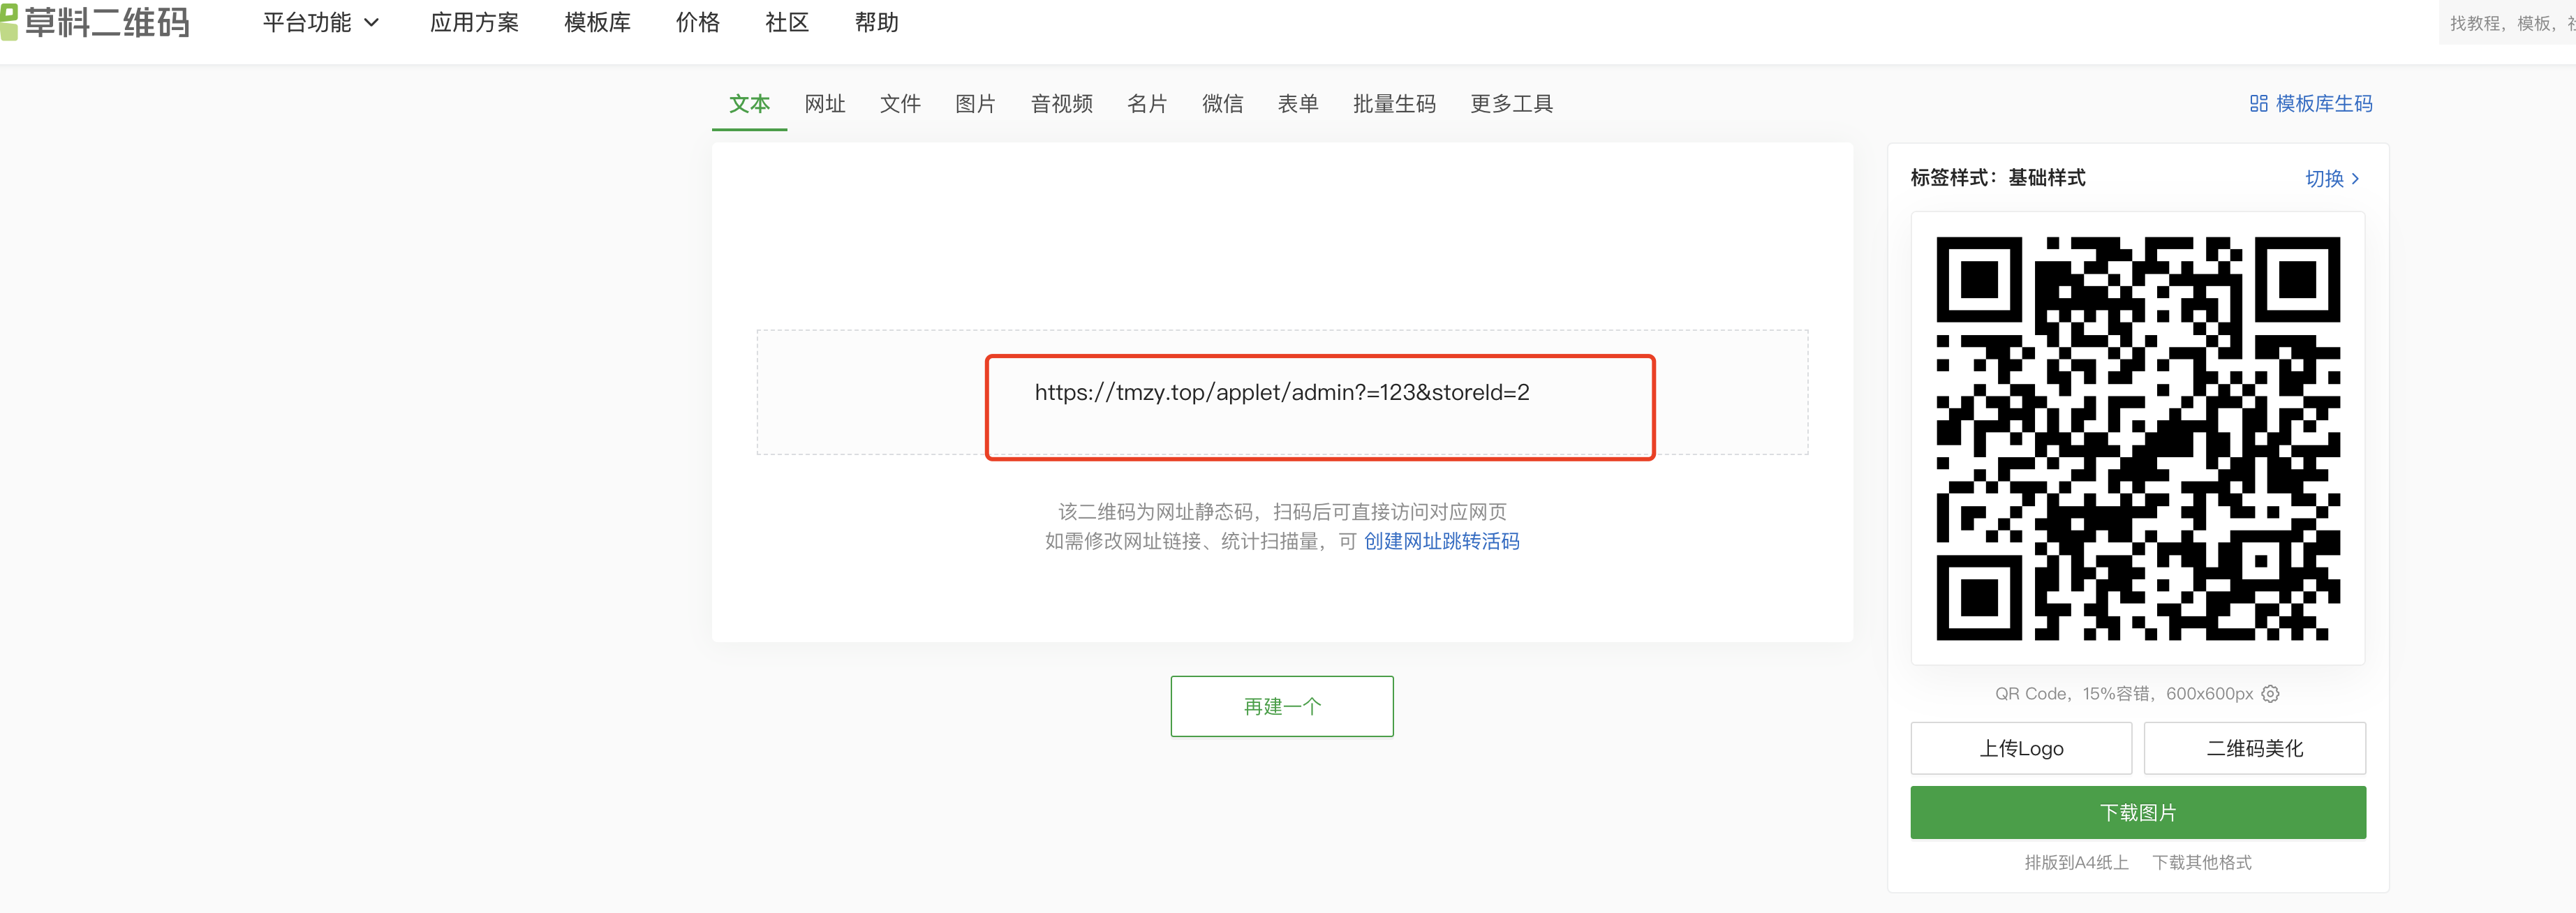Expand the 平台功能 dropdown menu
This screenshot has height=913, width=2576.
[x=320, y=22]
